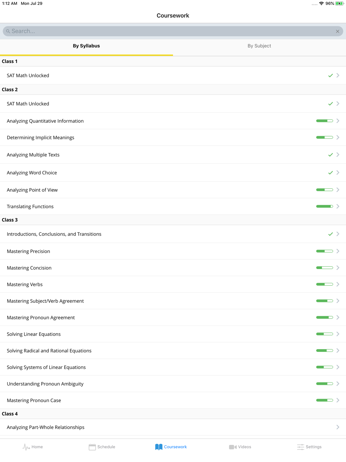The height and width of the screenshot is (462, 346).
Task: Expand Translating Functions chevron
Action: pos(338,206)
